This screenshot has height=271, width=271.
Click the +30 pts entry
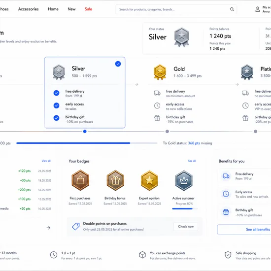coord(26,180)
